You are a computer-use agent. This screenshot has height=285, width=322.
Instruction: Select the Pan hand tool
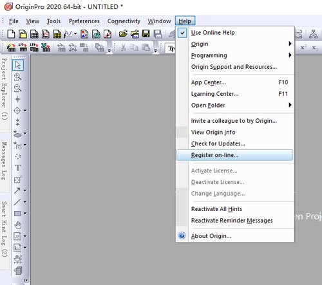[18, 225]
